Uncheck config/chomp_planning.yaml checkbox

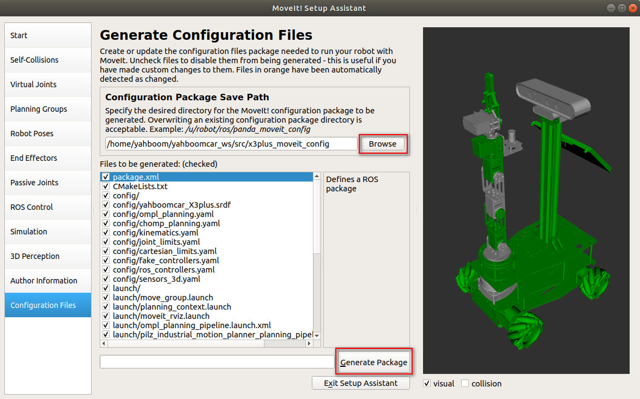pyautogui.click(x=106, y=223)
